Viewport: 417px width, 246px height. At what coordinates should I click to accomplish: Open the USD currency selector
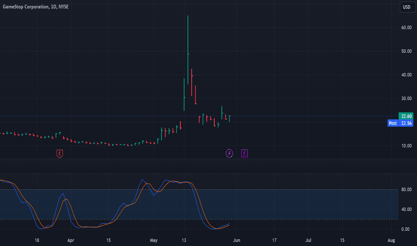tap(407, 7)
